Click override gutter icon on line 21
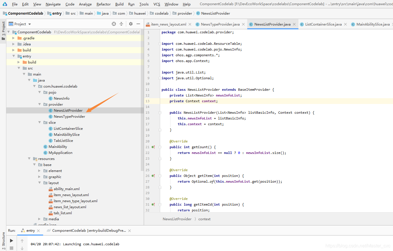This screenshot has height=251, width=393. [153, 147]
